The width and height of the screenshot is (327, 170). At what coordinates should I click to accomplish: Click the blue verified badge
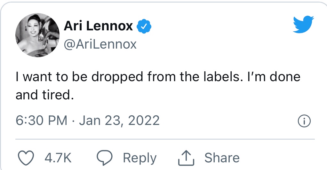click(144, 27)
